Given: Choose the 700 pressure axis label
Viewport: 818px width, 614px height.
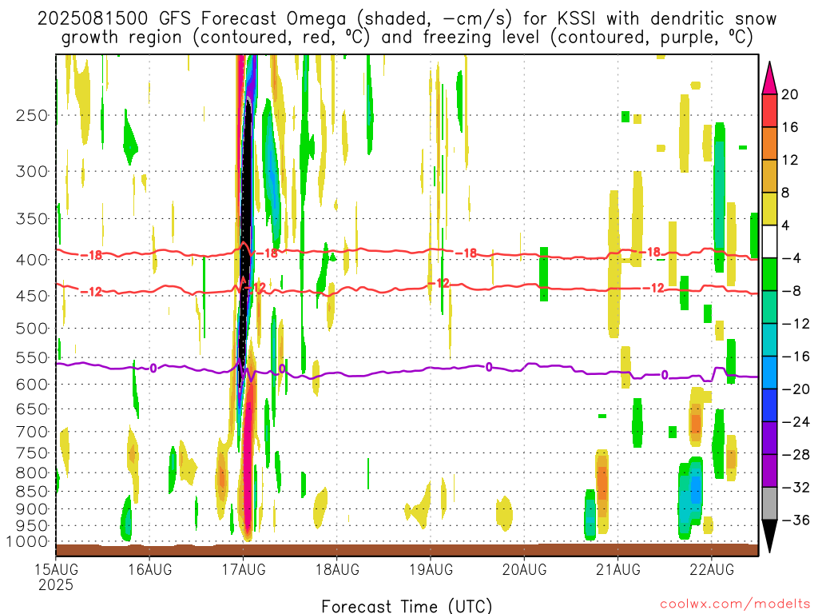Looking at the screenshot, I should pos(32,432).
